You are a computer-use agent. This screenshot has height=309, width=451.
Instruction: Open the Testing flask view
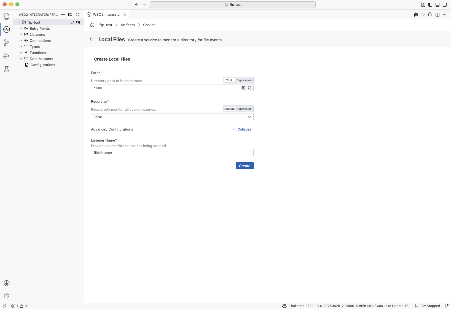click(7, 69)
